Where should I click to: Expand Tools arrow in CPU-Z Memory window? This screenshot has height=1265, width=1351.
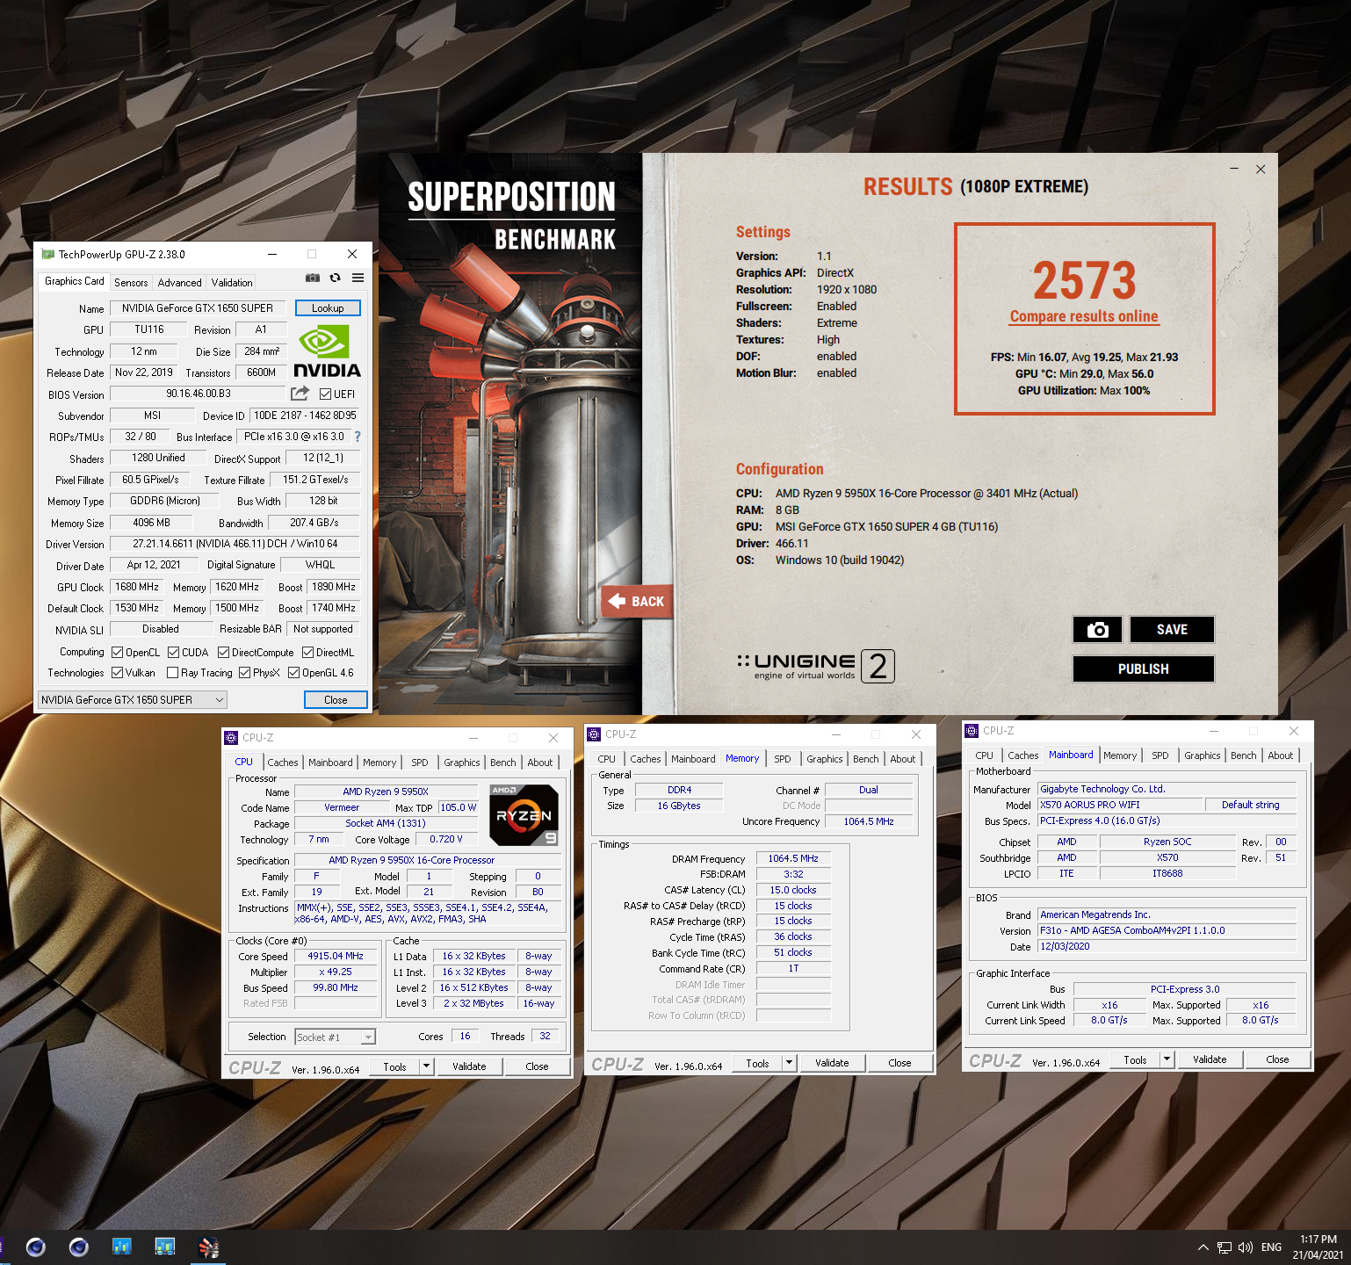(790, 1063)
